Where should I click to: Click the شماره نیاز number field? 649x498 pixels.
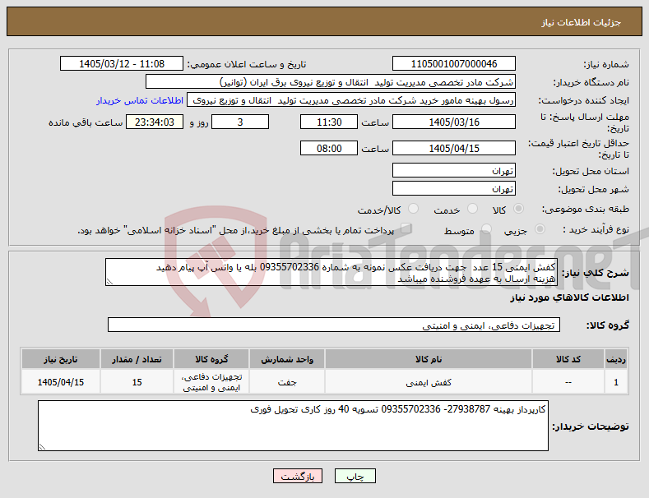point(453,64)
